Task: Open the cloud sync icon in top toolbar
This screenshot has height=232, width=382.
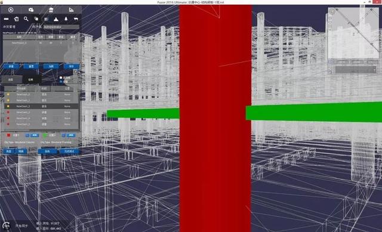Action: point(31,10)
